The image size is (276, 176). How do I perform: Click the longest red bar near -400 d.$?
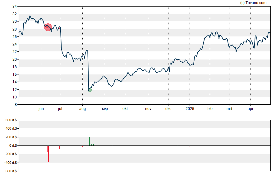[48, 154]
